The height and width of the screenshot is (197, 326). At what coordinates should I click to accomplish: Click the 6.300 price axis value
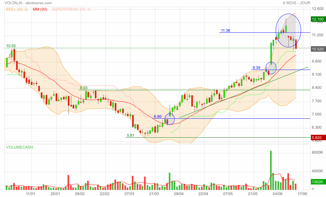pos(317,127)
